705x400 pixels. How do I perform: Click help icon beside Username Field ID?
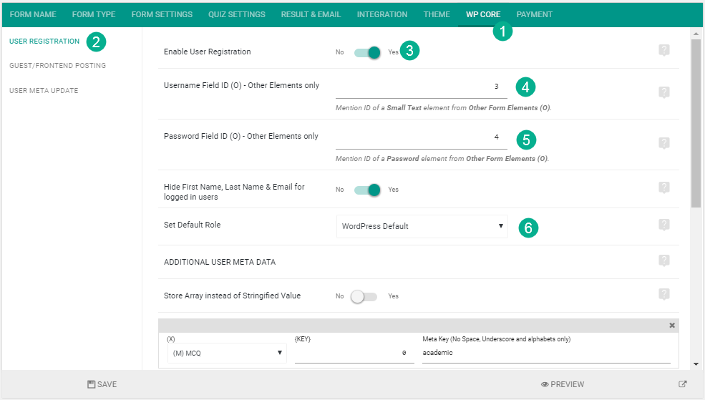tap(663, 92)
